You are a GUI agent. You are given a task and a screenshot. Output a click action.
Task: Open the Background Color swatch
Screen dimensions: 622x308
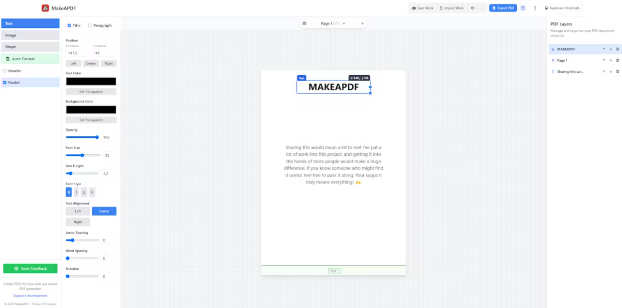91,109
